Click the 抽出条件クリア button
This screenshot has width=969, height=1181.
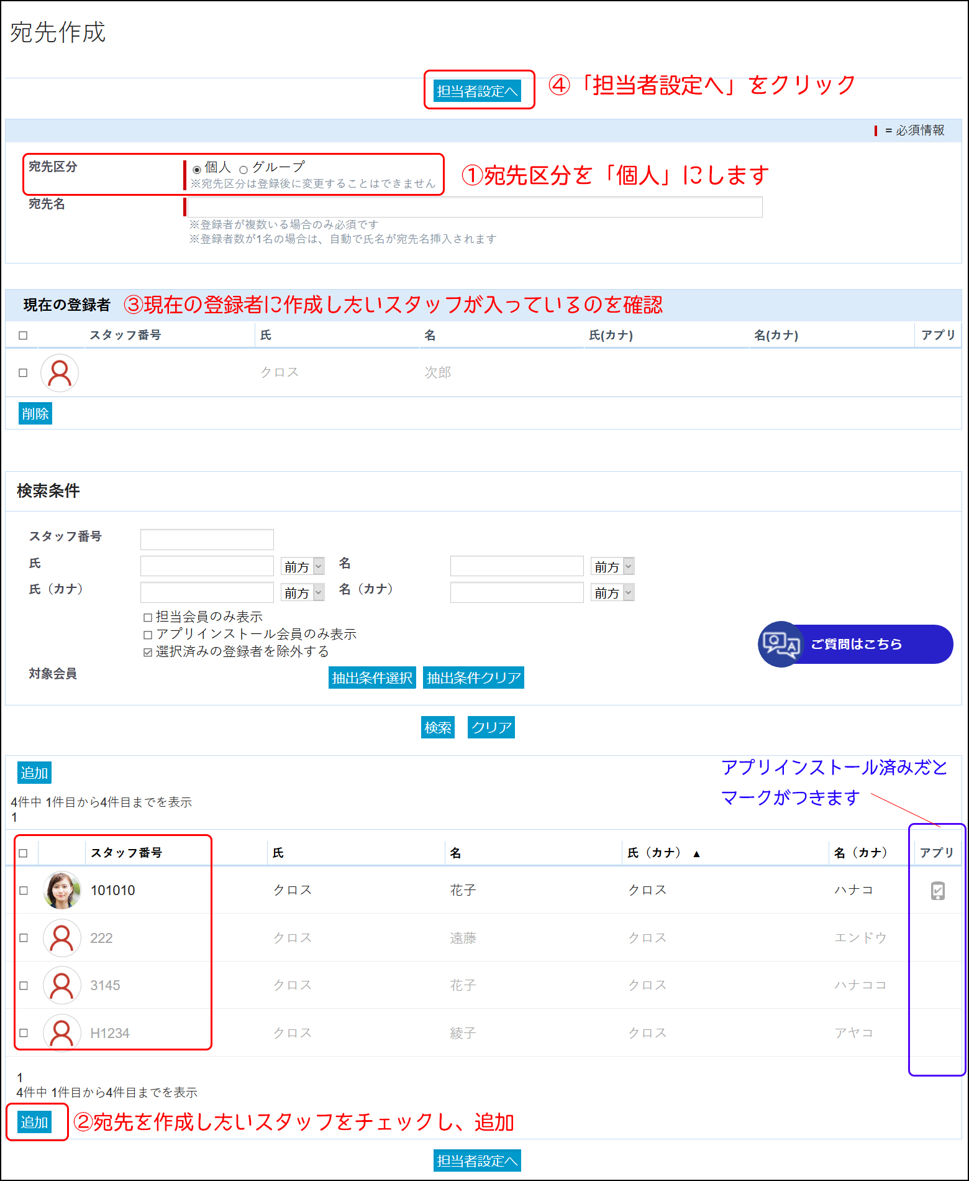(x=473, y=678)
